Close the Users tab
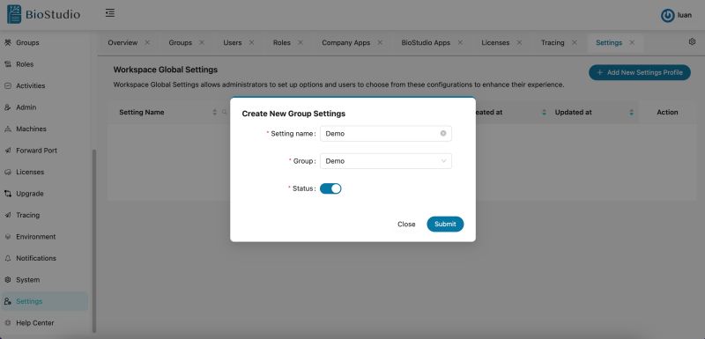This screenshot has height=339, width=705. (251, 42)
